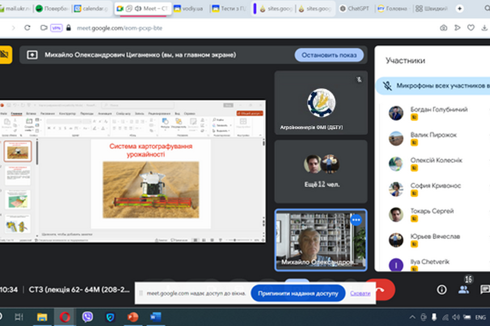Open the Анимация ribbon tab in PowerPoint

pos(105,114)
